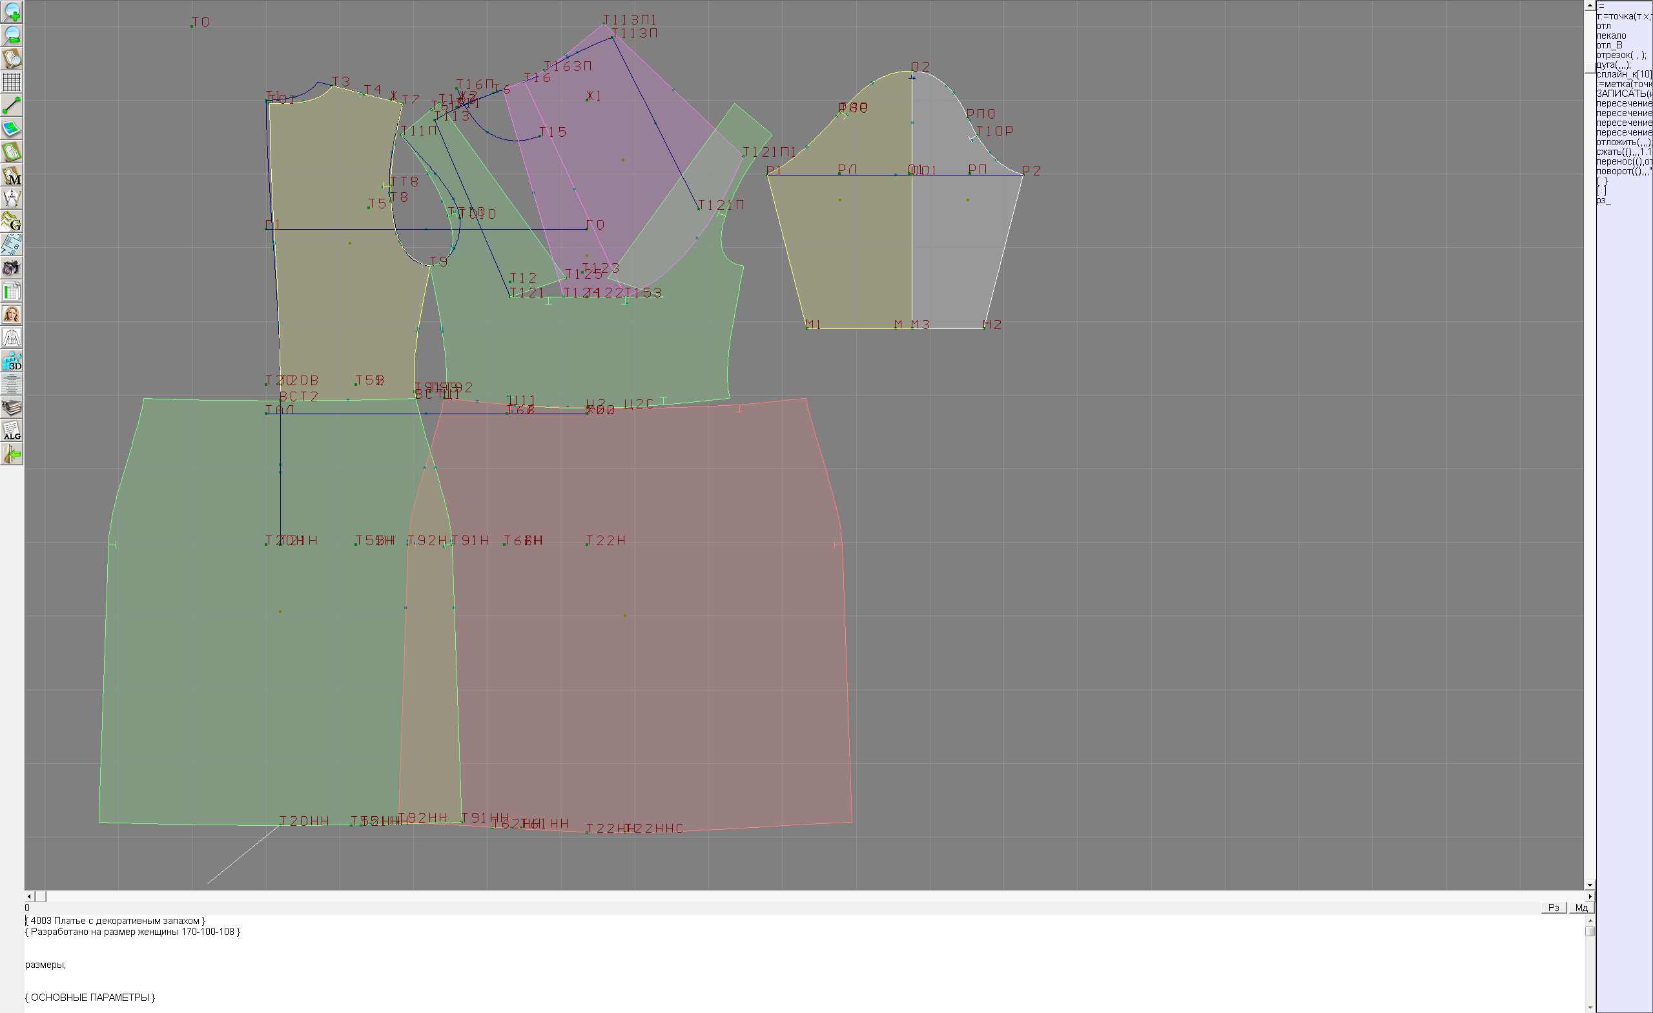Image resolution: width=1653 pixels, height=1013 pixels.
Task: Click the grading icon with letter G
Action: 12,221
